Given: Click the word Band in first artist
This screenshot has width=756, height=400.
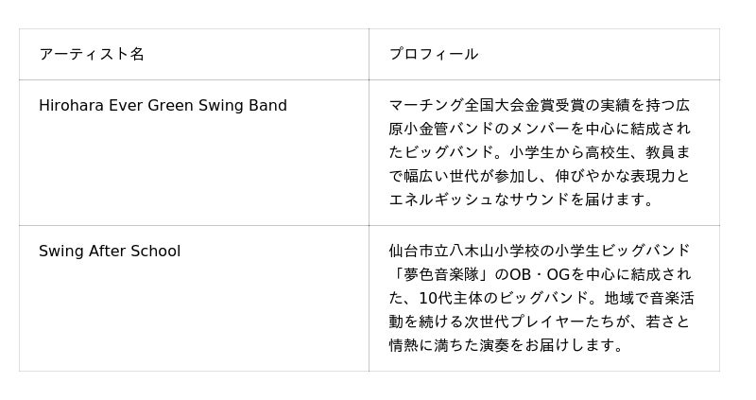Looking at the screenshot, I should 268,105.
